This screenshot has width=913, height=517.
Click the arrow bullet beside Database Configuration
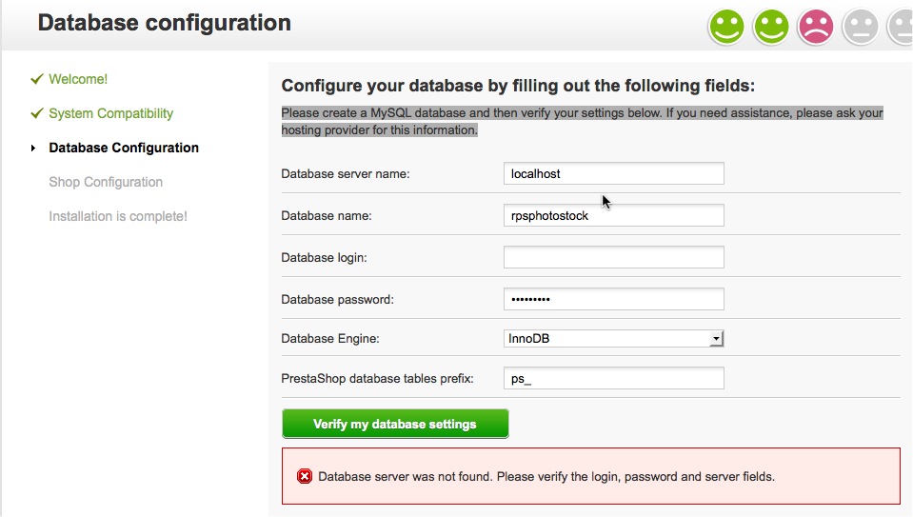click(x=34, y=148)
